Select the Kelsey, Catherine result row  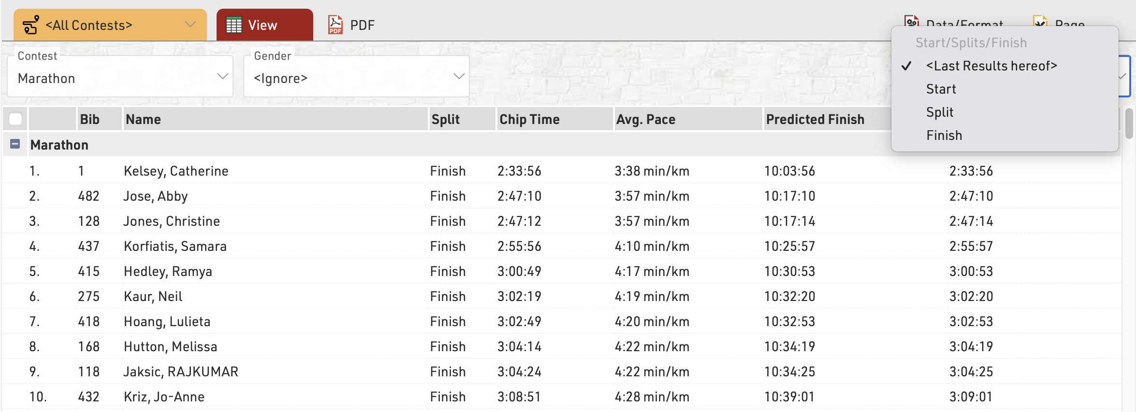click(176, 171)
